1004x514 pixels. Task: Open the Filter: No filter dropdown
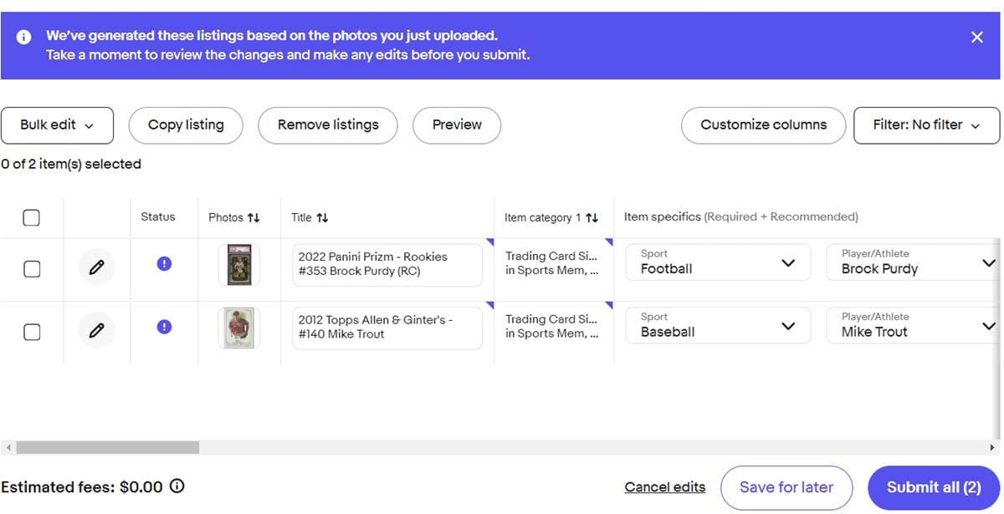coord(926,125)
